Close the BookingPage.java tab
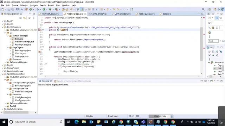 85,14
